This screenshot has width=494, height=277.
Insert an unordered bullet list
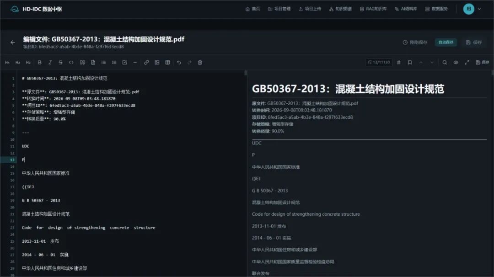[104, 62]
